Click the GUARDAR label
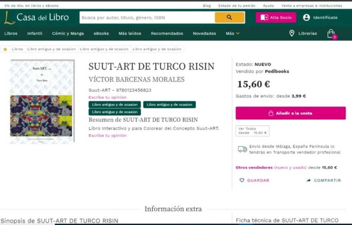 point(258,180)
